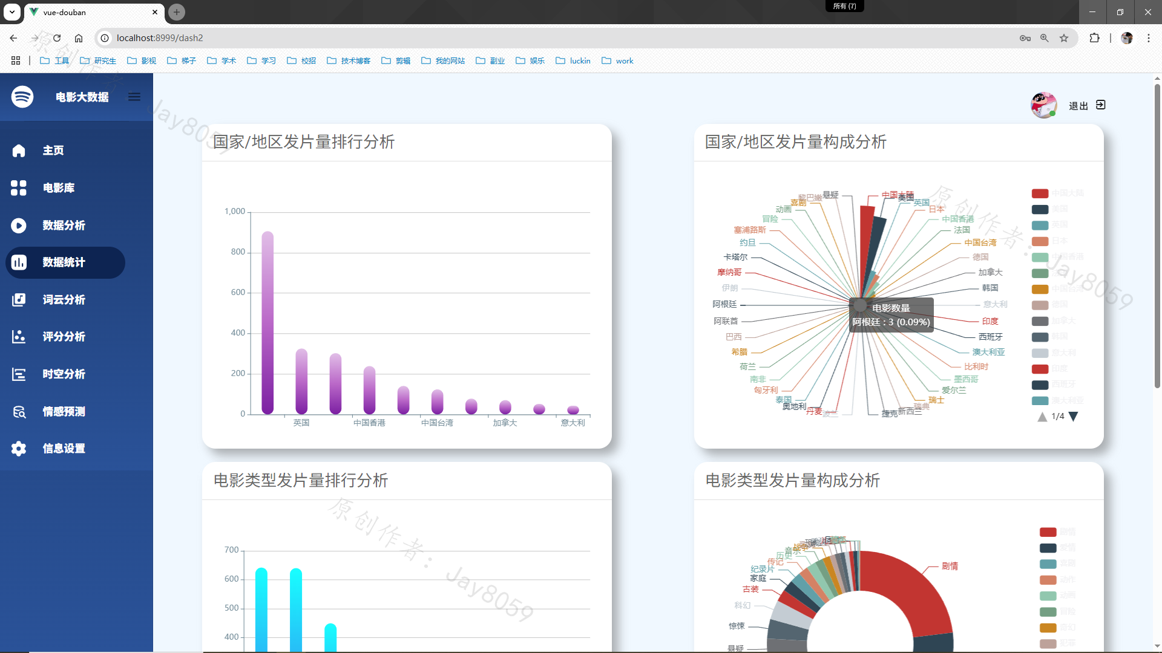The height and width of the screenshot is (653, 1162).
Task: Open the 研究生 bookmark folder
Action: pyautogui.click(x=98, y=60)
